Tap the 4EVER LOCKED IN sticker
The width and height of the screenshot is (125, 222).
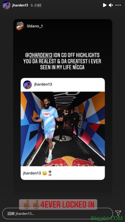[x=58, y=205]
